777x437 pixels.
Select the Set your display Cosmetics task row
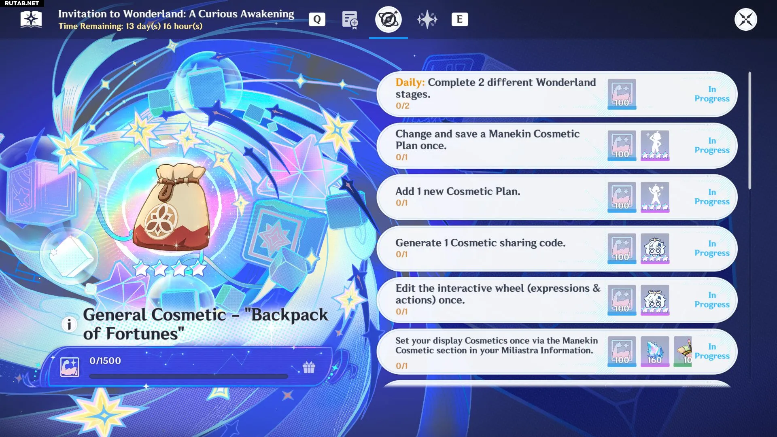(494, 351)
